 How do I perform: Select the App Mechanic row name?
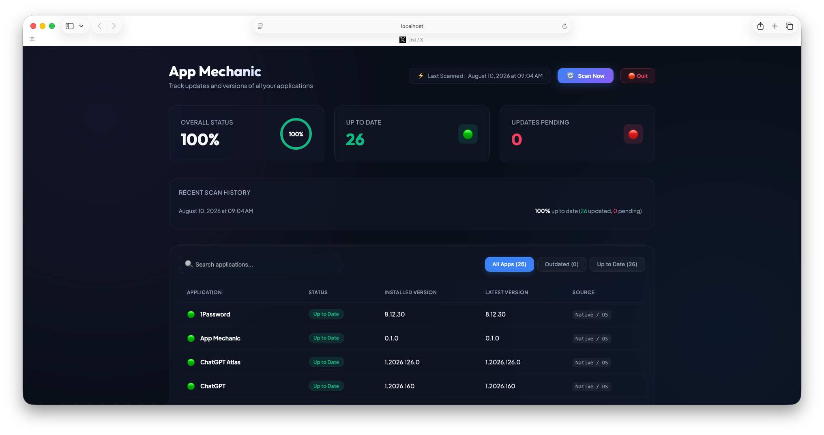220,338
